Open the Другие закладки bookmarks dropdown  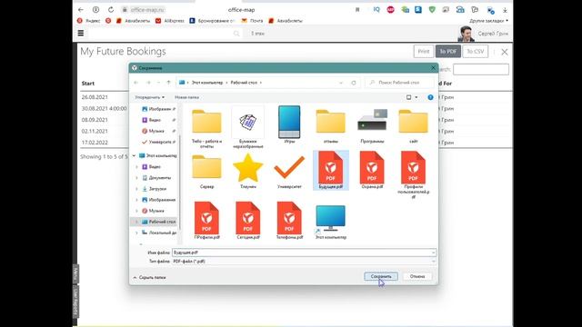click(x=488, y=21)
